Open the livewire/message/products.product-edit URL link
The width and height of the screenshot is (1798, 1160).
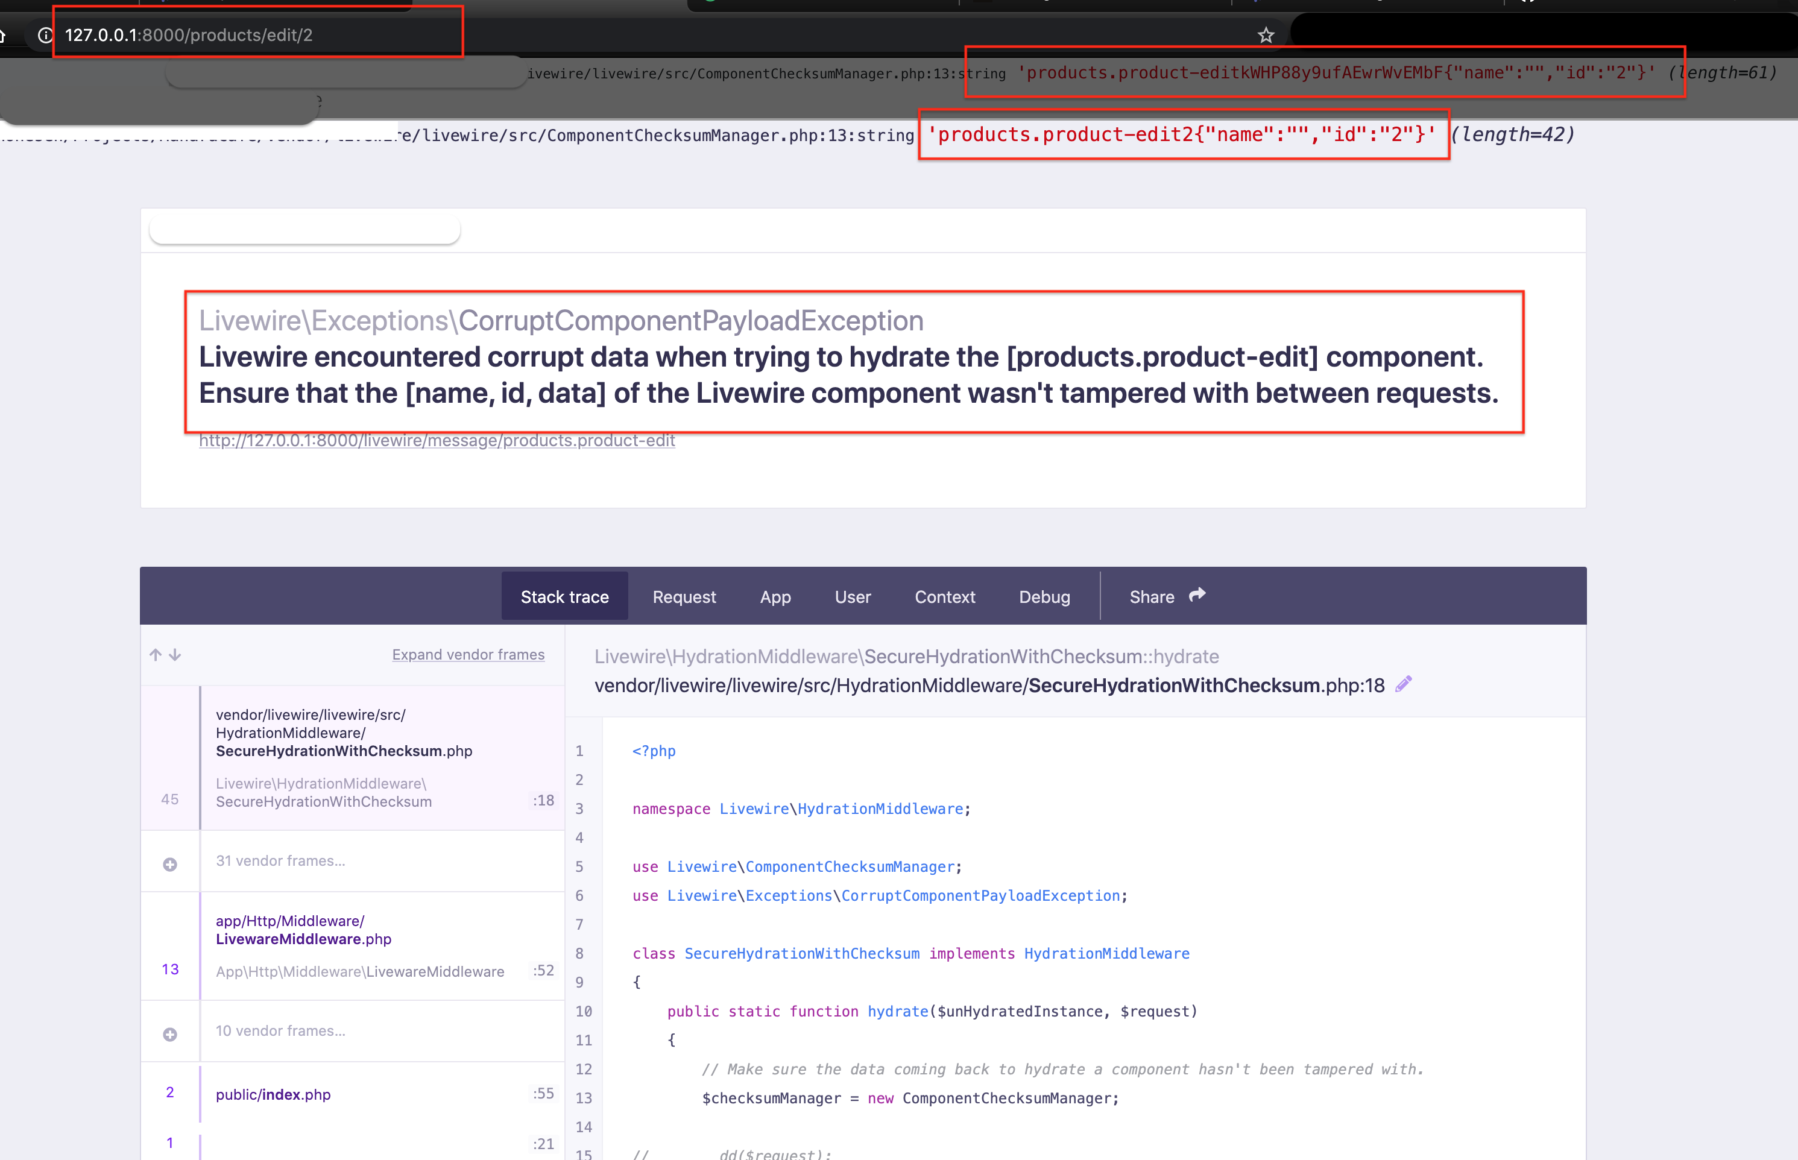point(437,440)
